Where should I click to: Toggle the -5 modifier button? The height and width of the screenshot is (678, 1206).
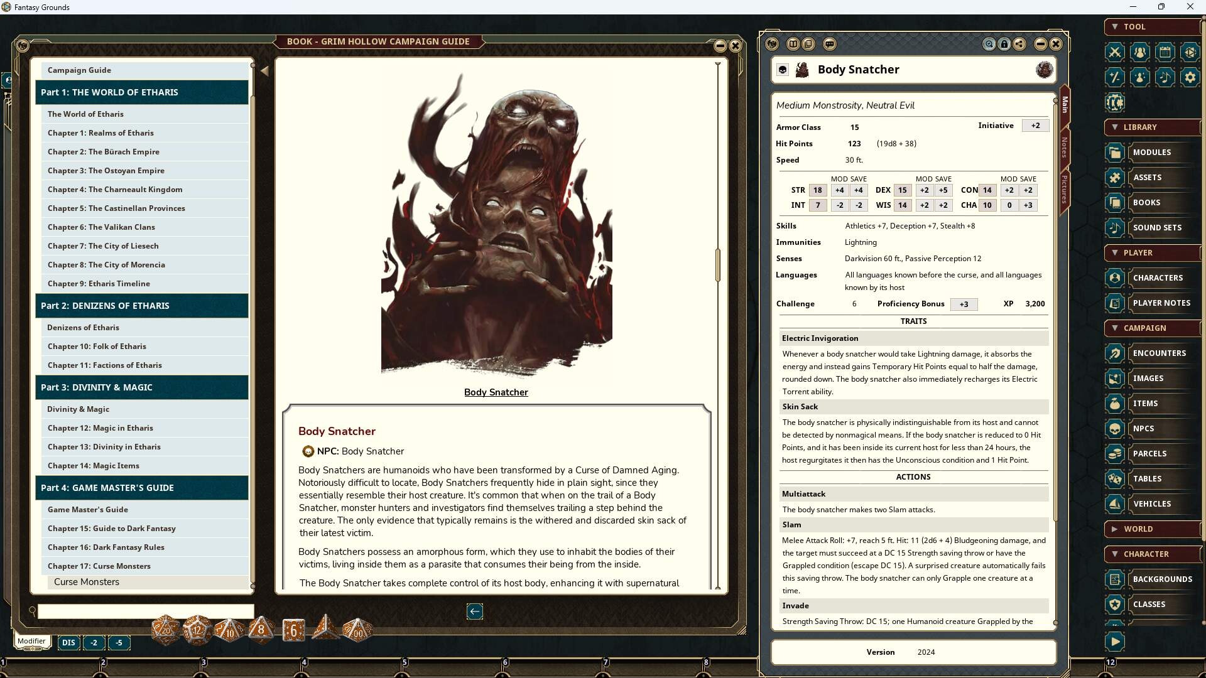pos(119,642)
